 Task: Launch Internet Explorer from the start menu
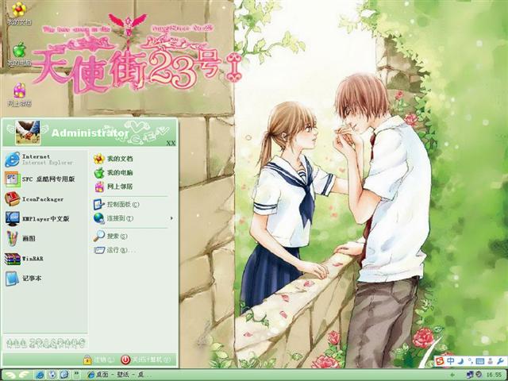point(39,160)
